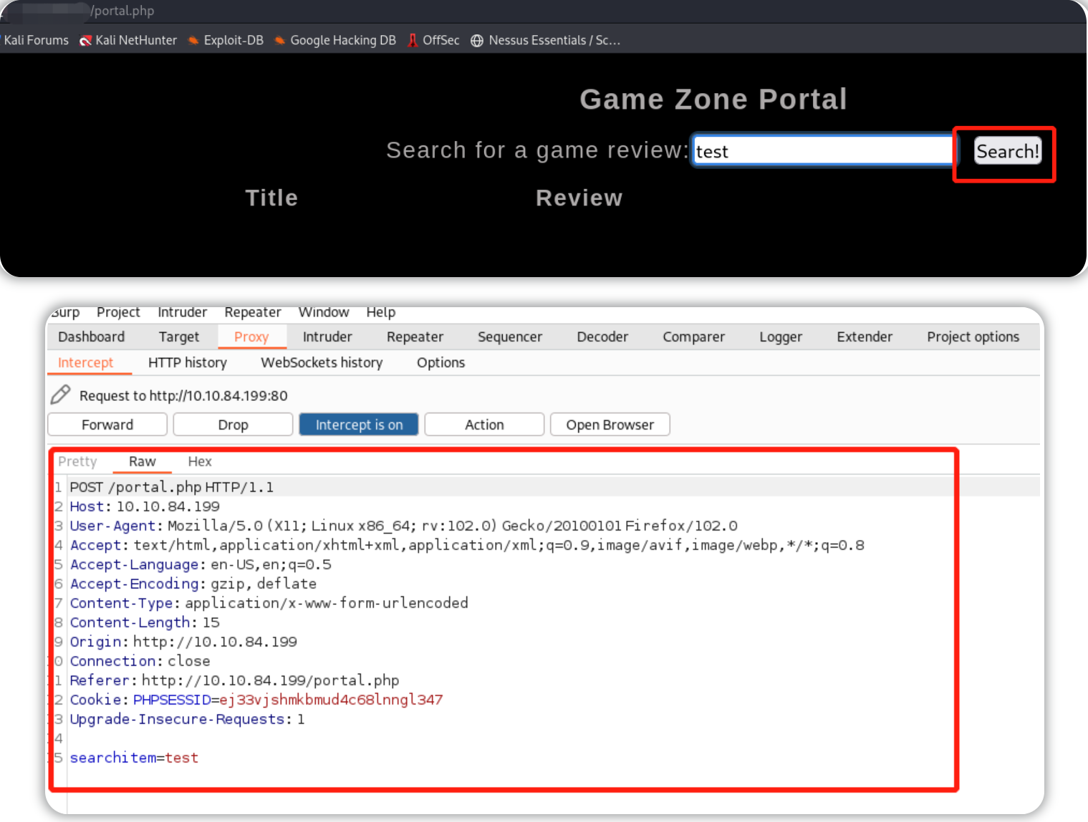This screenshot has width=1088, height=822.
Task: Open the Project menu in Burp
Action: 118,312
